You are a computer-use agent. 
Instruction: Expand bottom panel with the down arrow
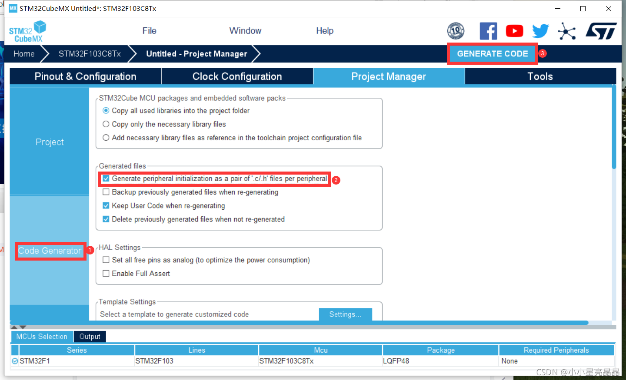pyautogui.click(x=23, y=327)
